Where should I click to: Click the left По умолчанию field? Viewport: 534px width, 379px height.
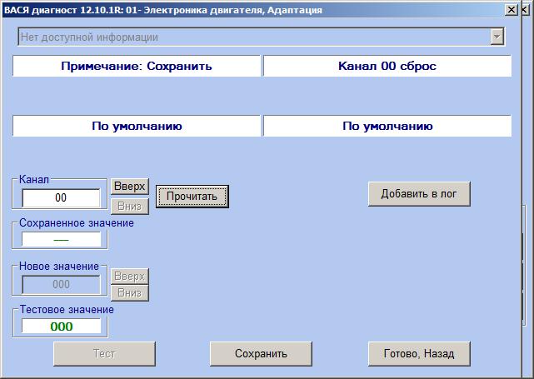[137, 127]
